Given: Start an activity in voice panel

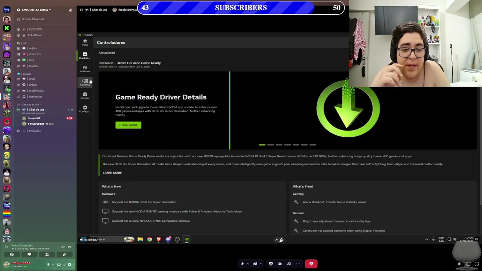Looking at the screenshot, I should pos(47,255).
